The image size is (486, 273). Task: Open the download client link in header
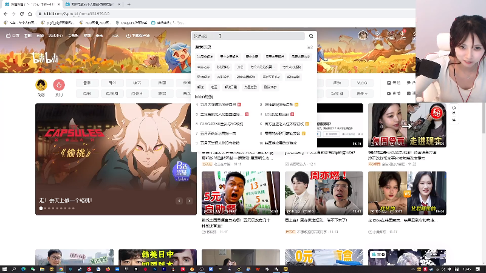click(138, 36)
